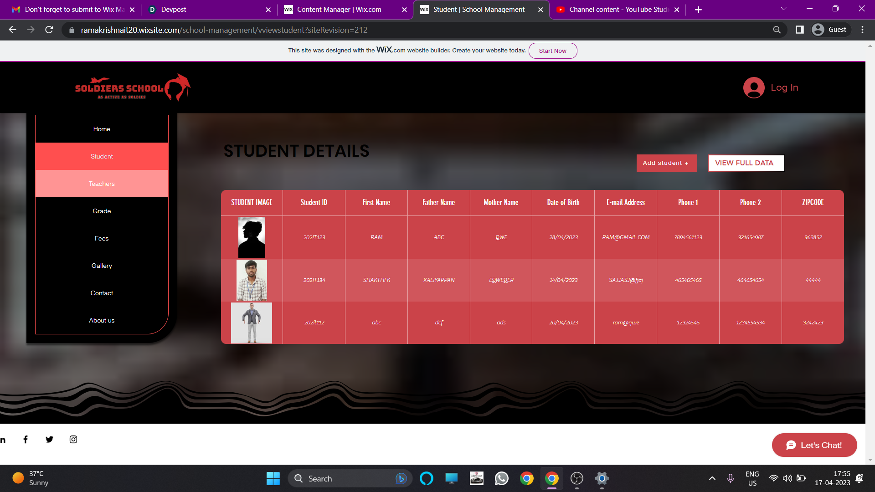The height and width of the screenshot is (492, 875).
Task: Show hidden system tray icons
Action: [712, 478]
